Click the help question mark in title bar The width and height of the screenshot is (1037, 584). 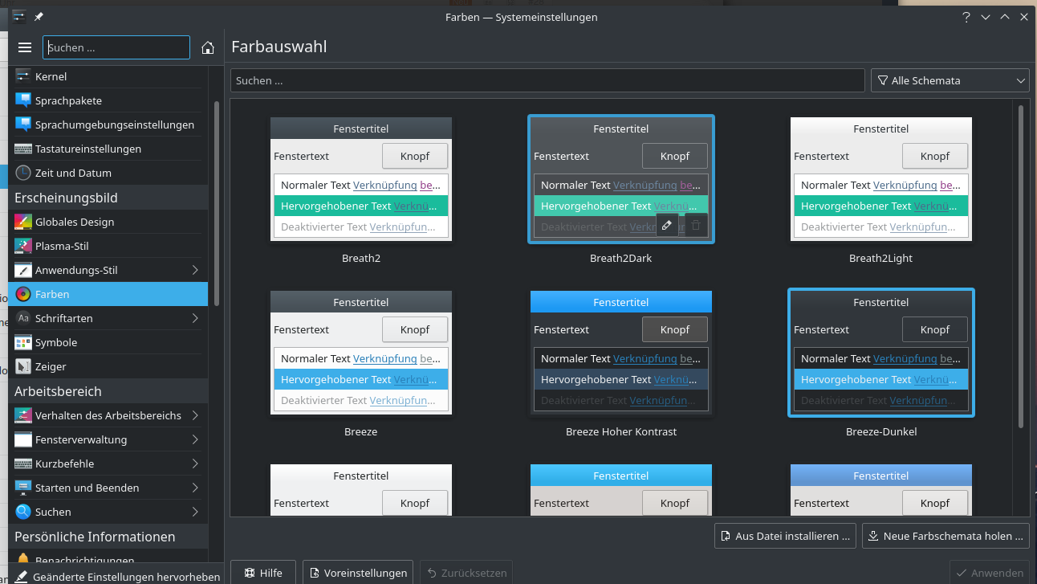966,17
